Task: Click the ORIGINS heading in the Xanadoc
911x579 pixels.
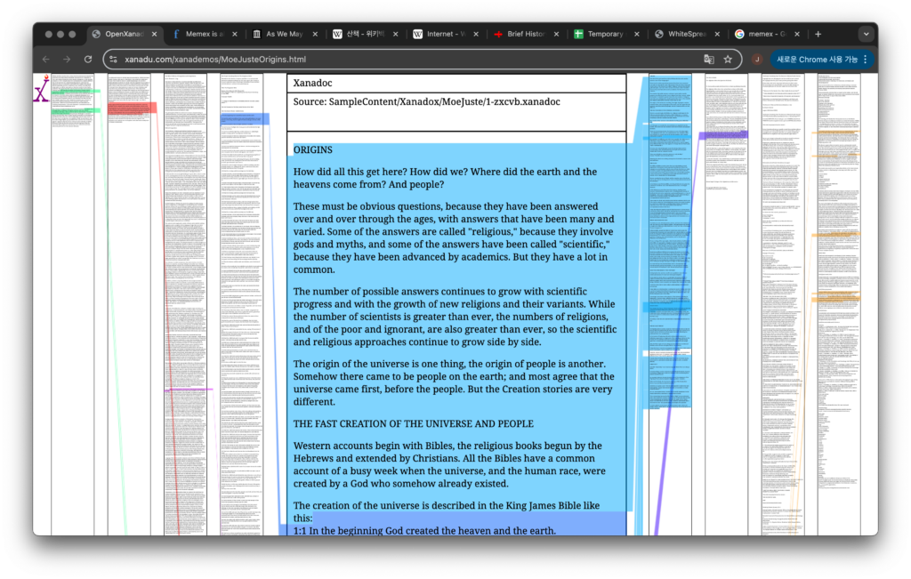Action: point(312,150)
